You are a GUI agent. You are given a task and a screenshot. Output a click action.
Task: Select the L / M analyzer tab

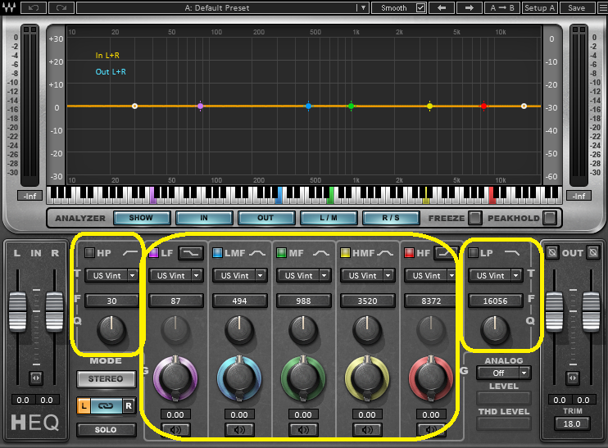pos(327,218)
